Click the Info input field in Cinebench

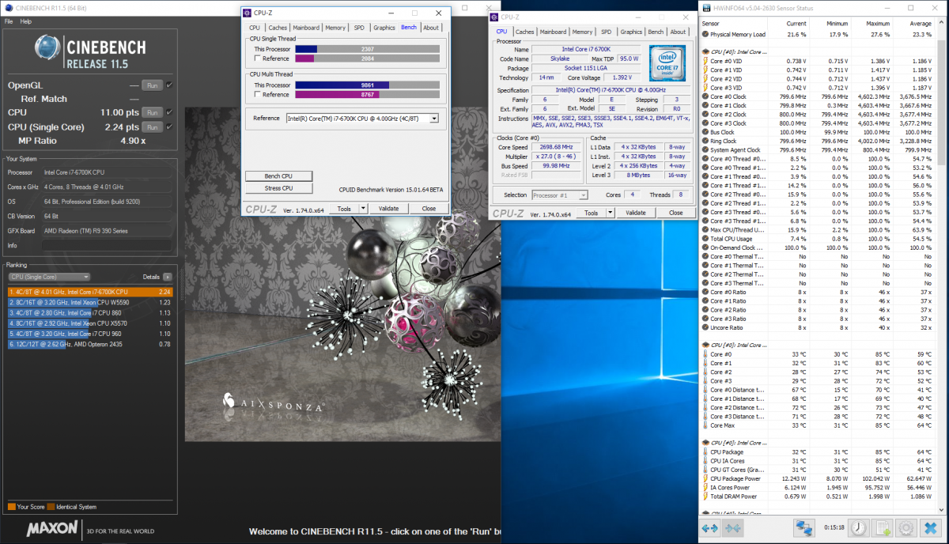(x=107, y=245)
